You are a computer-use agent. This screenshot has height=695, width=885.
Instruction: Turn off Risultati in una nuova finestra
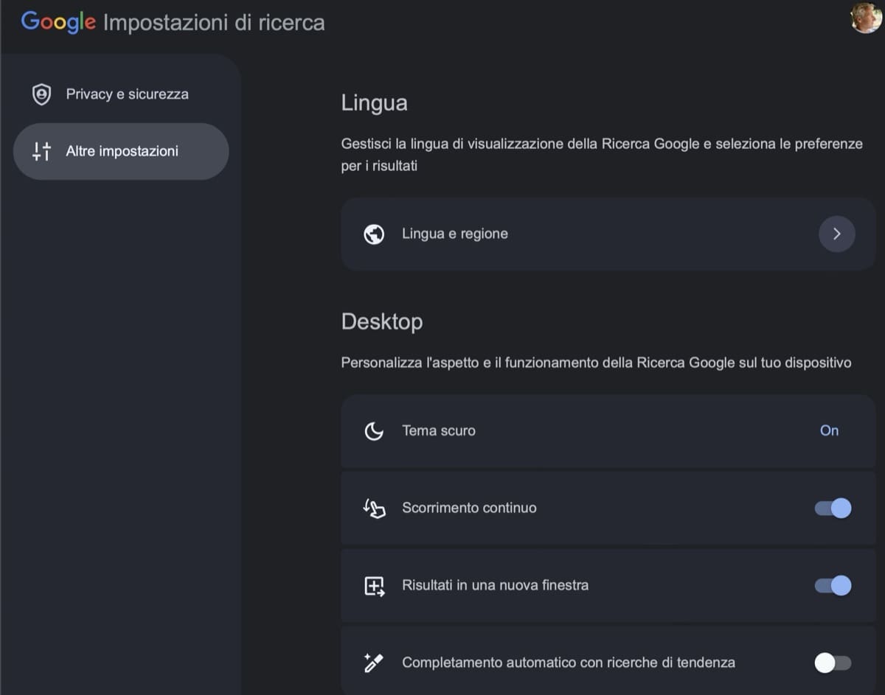click(833, 585)
